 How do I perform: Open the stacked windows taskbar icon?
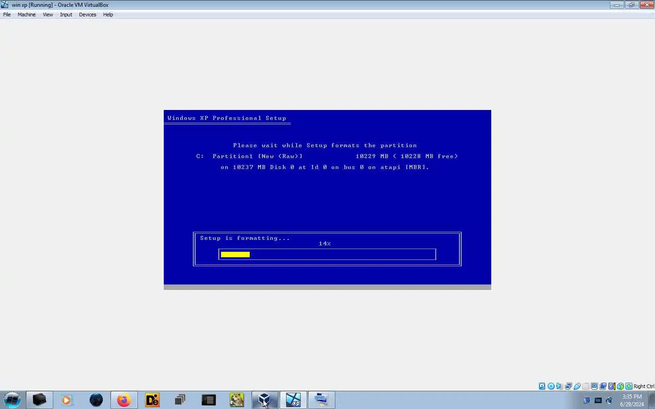180,400
